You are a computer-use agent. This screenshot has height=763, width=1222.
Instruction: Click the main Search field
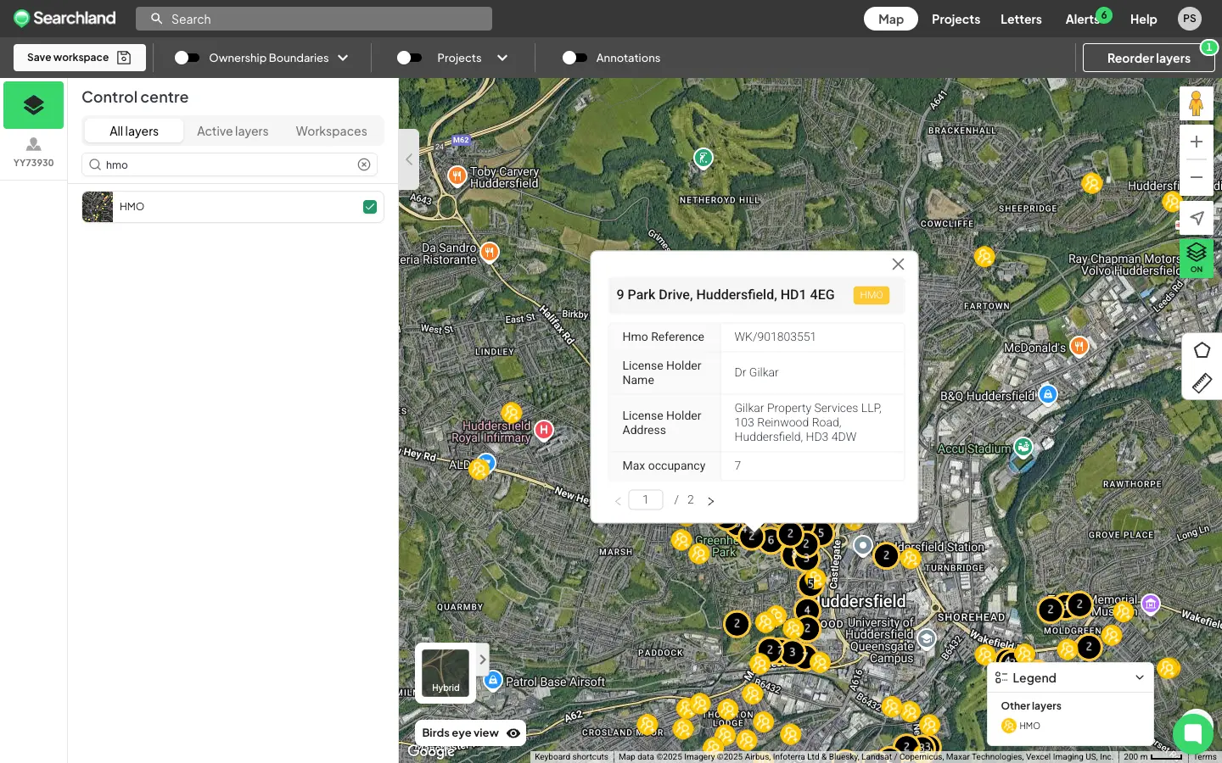point(314,19)
